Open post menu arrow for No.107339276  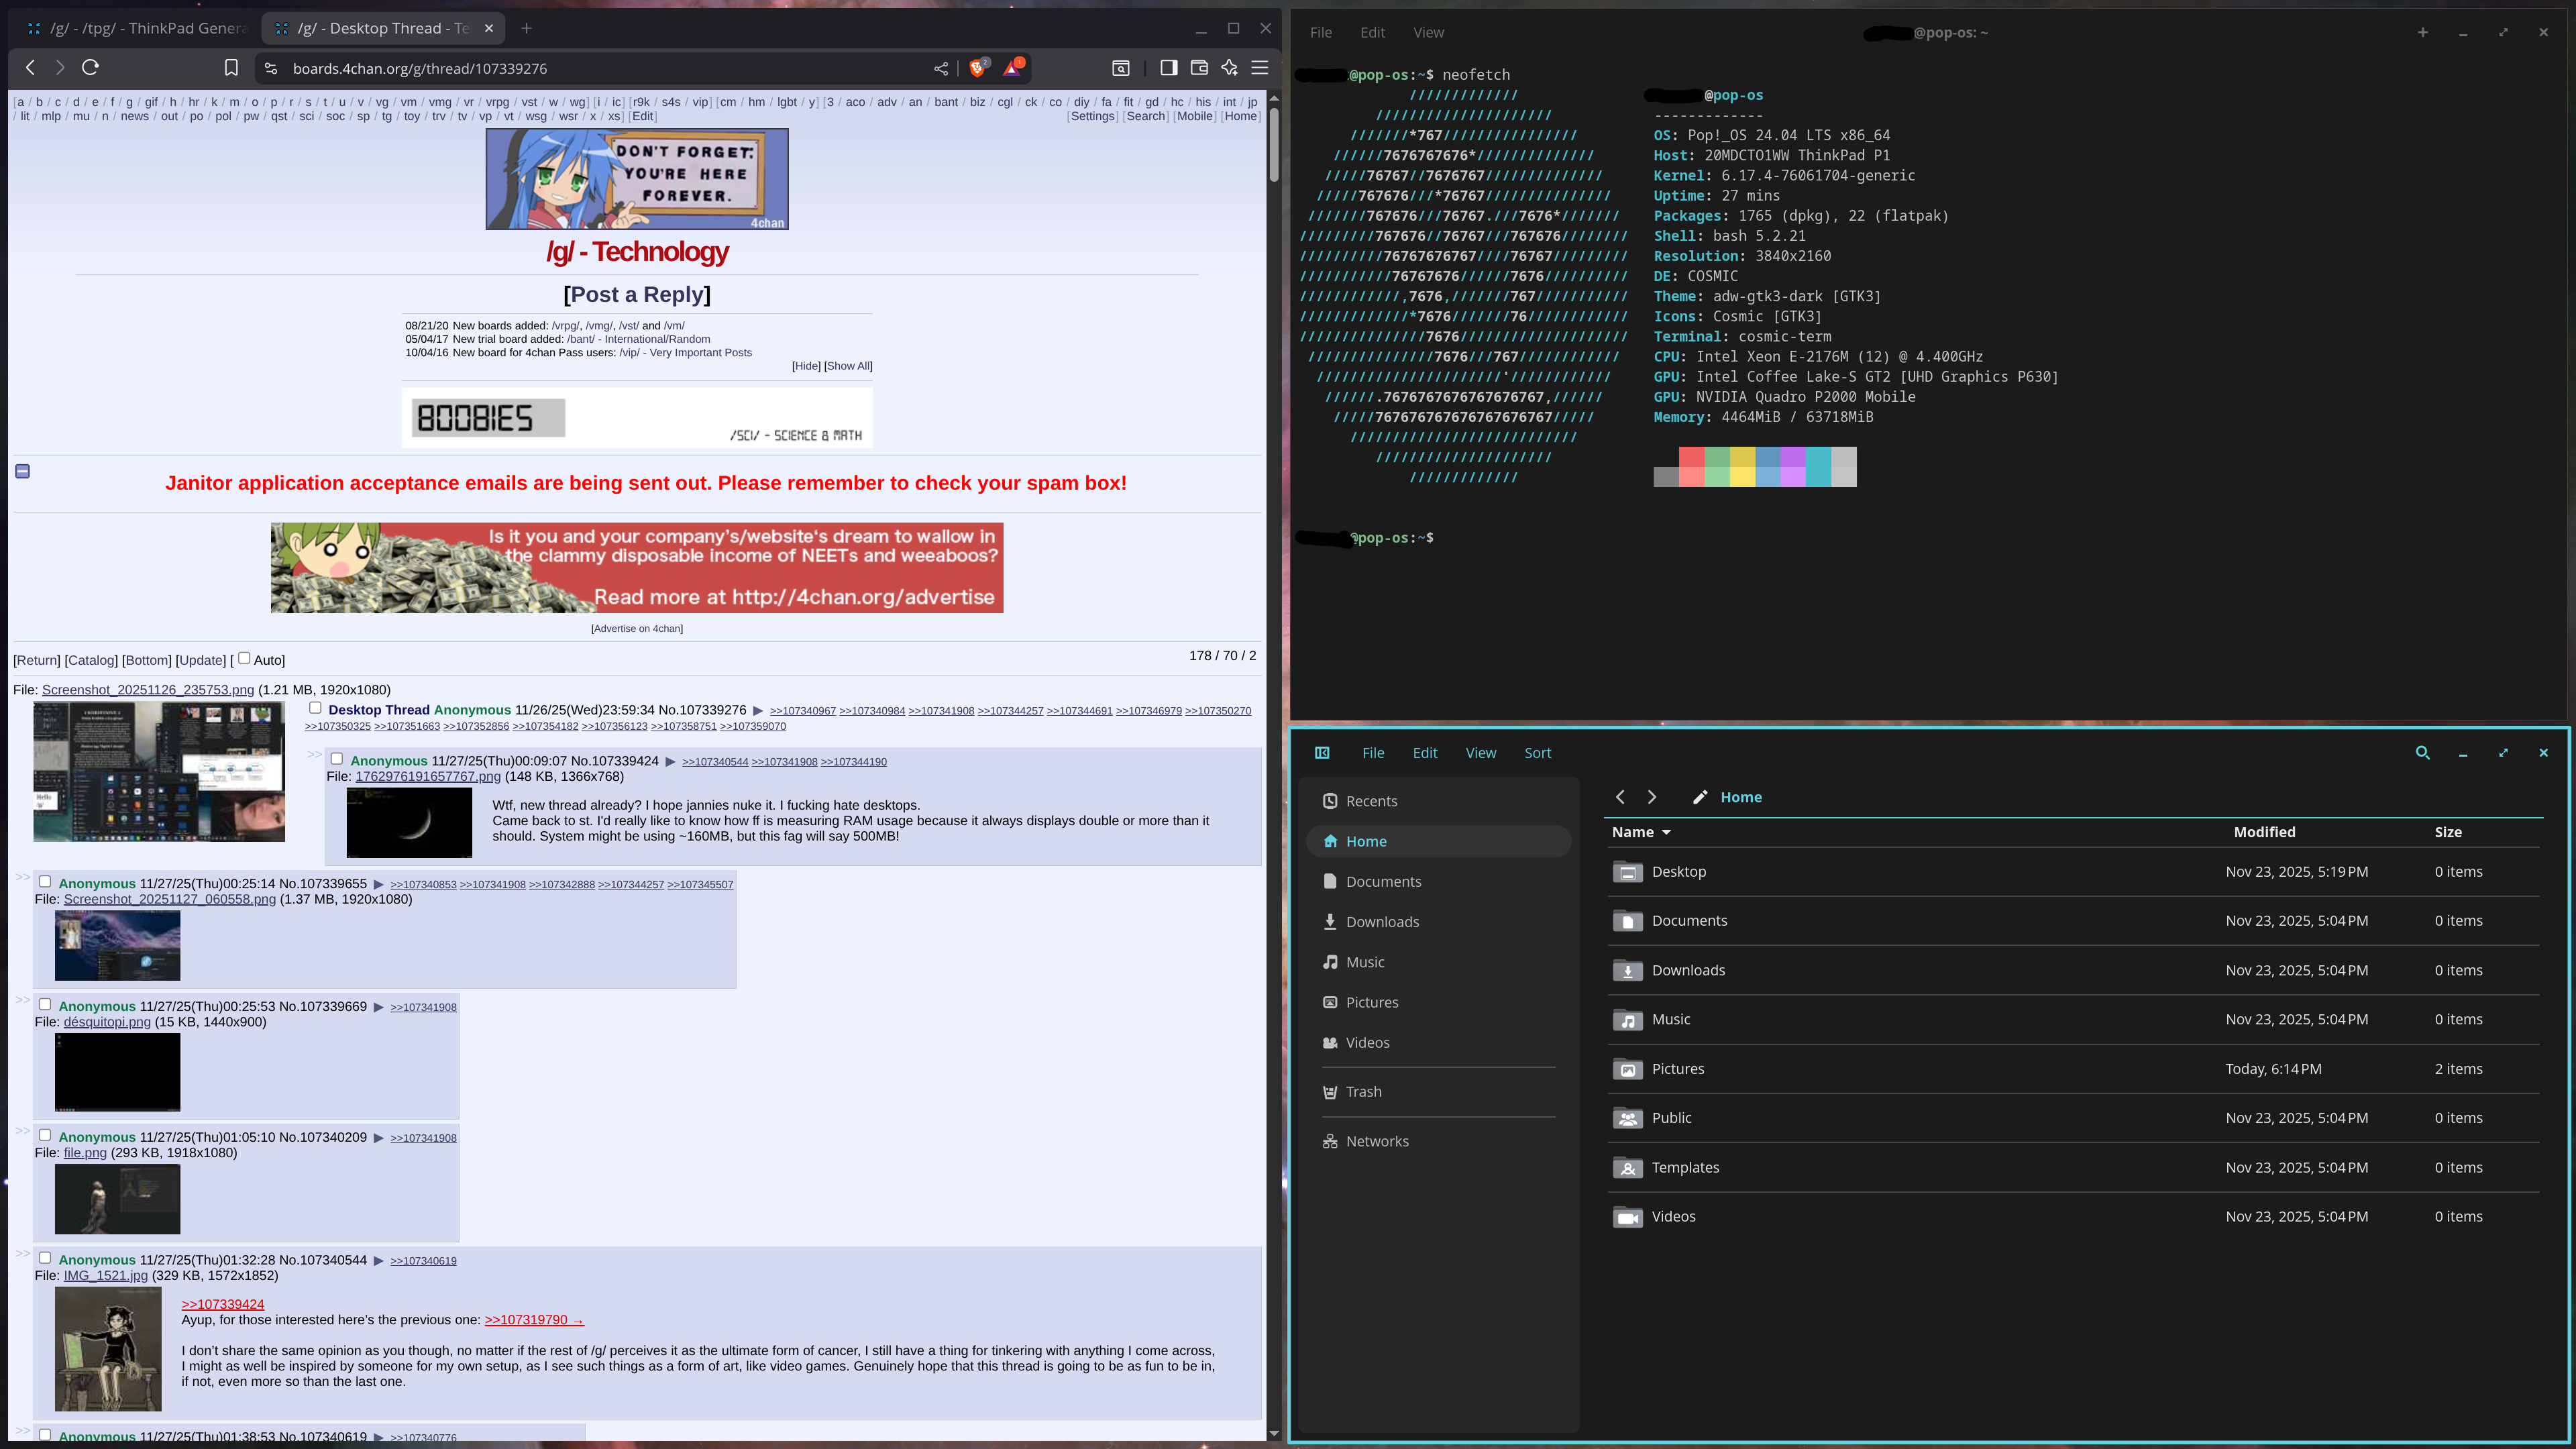pos(758,710)
